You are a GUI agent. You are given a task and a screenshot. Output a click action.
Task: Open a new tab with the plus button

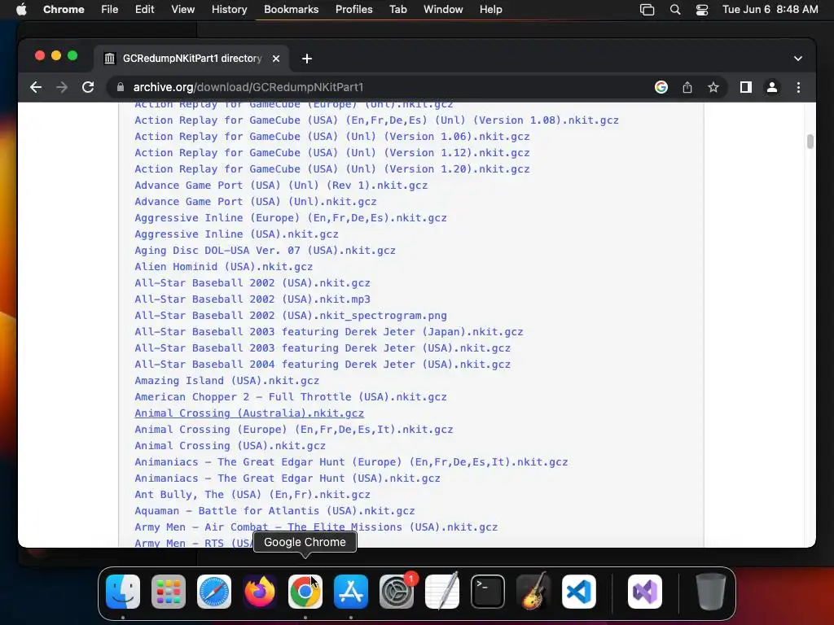(307, 59)
